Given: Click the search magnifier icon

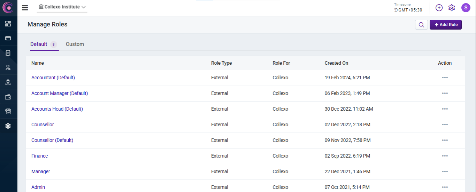Looking at the screenshot, I should (421, 25).
